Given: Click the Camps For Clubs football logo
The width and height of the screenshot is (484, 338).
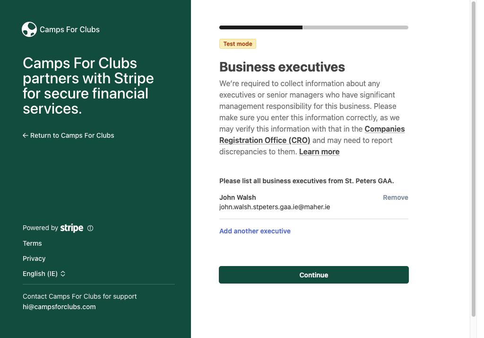Looking at the screenshot, I should pos(29,29).
